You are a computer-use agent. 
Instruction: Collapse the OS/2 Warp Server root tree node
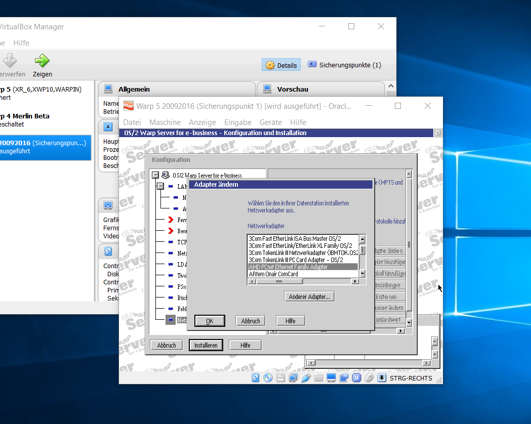tap(155, 175)
